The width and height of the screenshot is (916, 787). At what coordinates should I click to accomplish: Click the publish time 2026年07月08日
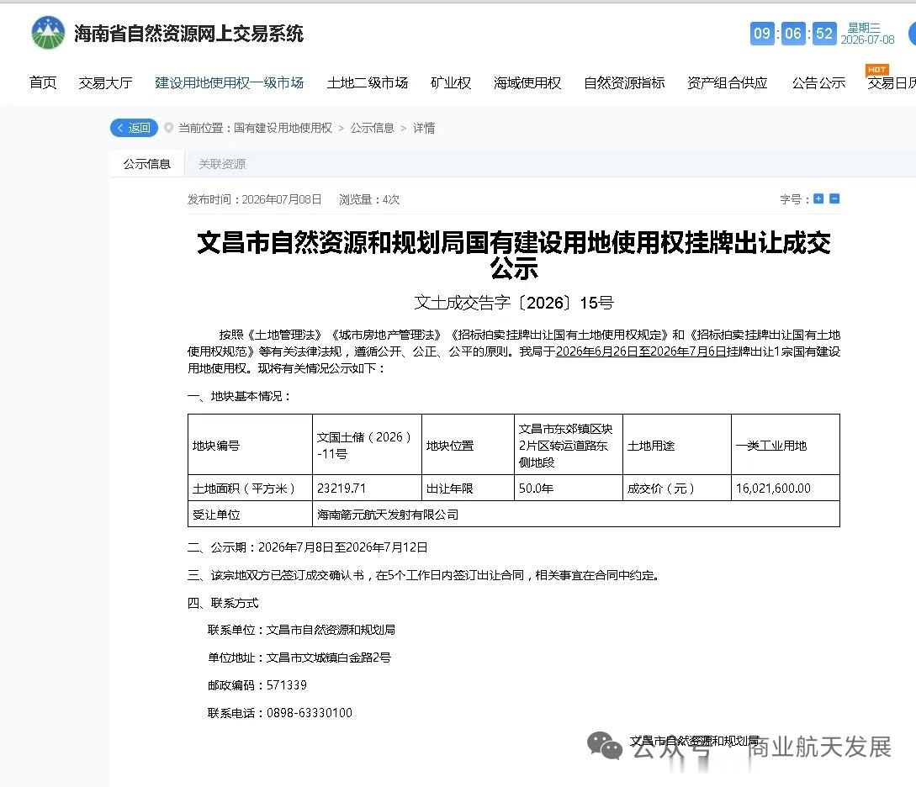(x=282, y=199)
